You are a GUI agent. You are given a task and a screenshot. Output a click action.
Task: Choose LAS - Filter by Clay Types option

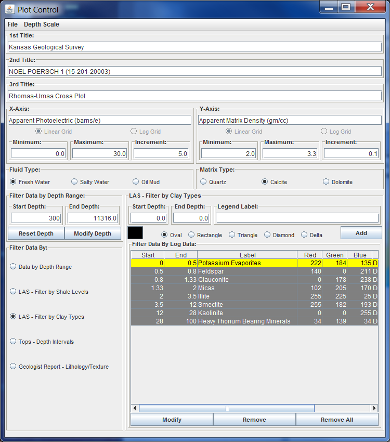[x=47, y=317]
